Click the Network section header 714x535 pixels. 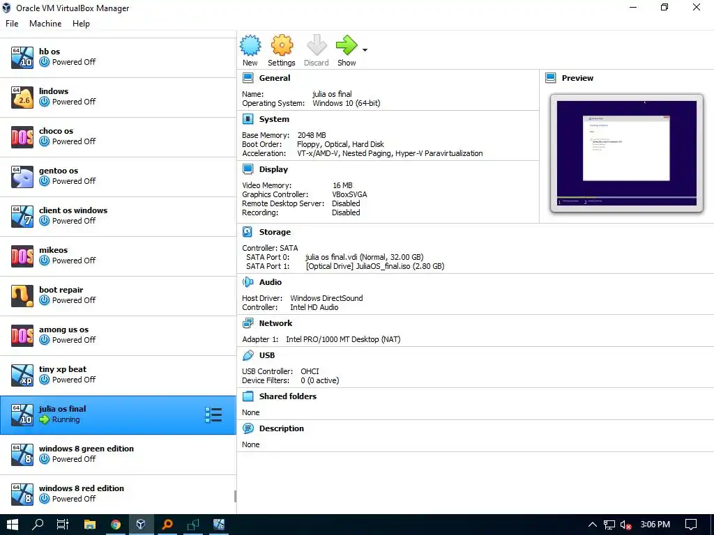coord(275,323)
